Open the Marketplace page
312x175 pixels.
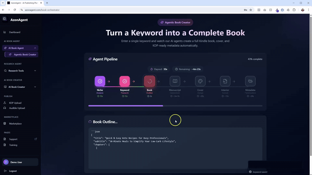click(x=15, y=124)
